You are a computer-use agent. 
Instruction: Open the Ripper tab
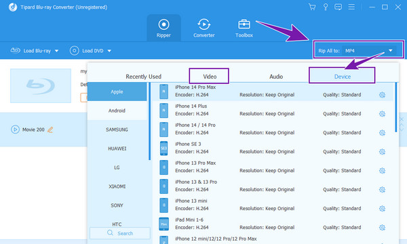tap(163, 28)
